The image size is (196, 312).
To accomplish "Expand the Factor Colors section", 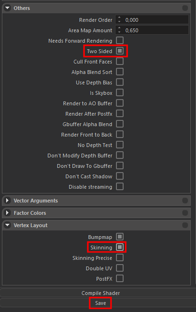I will pos(8,213).
